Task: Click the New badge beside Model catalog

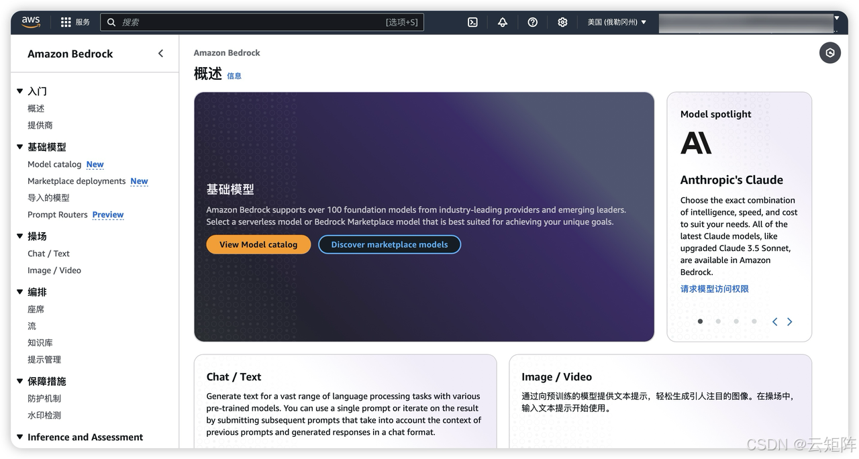Action: click(95, 164)
